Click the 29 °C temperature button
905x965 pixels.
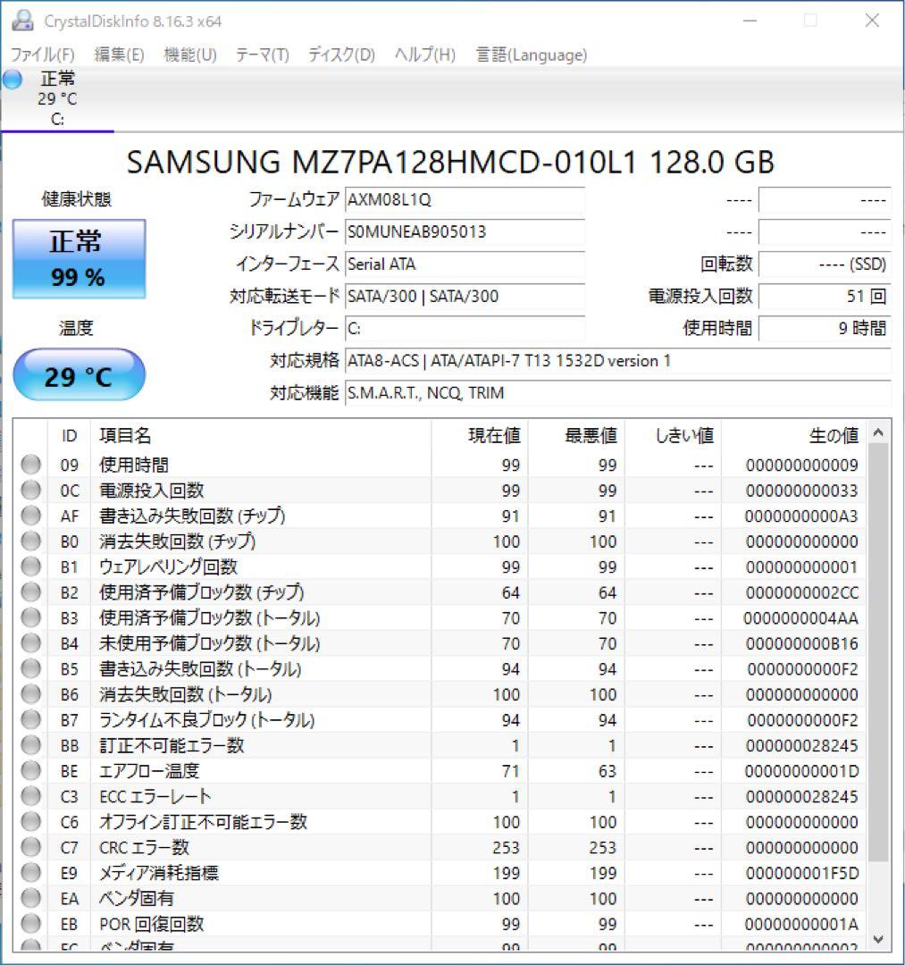click(x=78, y=375)
